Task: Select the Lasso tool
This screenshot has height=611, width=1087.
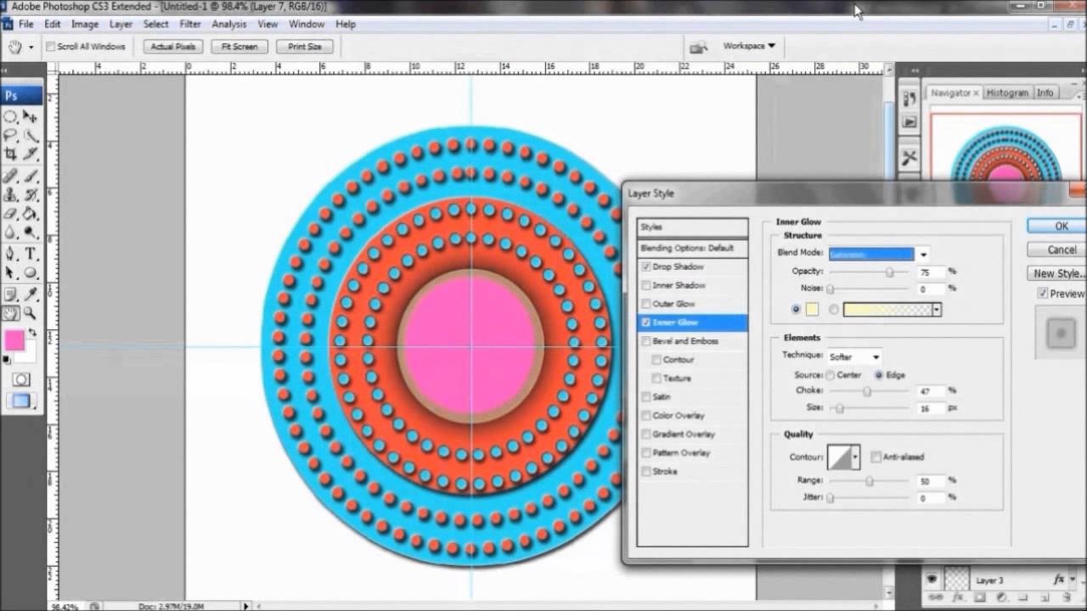Action: [x=11, y=136]
